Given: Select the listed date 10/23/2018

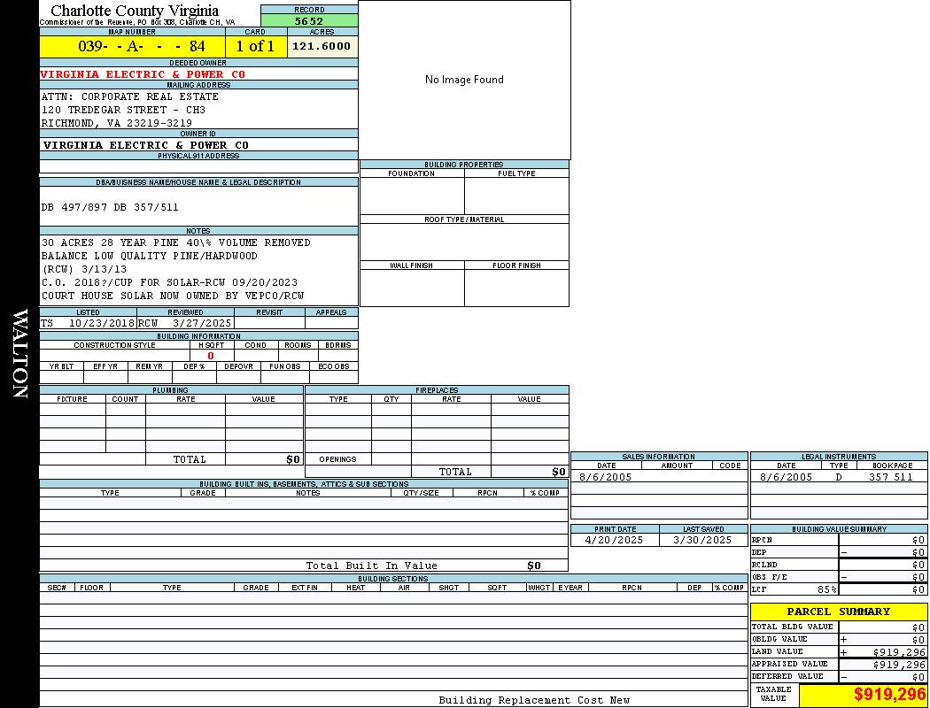Looking at the screenshot, I should (x=101, y=323).
